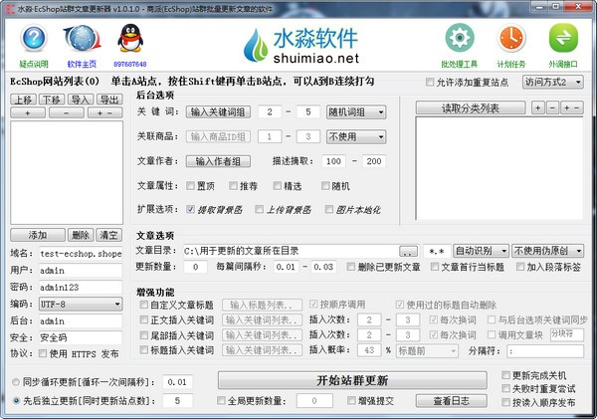Open the 随机词组 keyword dropdown

click(x=356, y=112)
